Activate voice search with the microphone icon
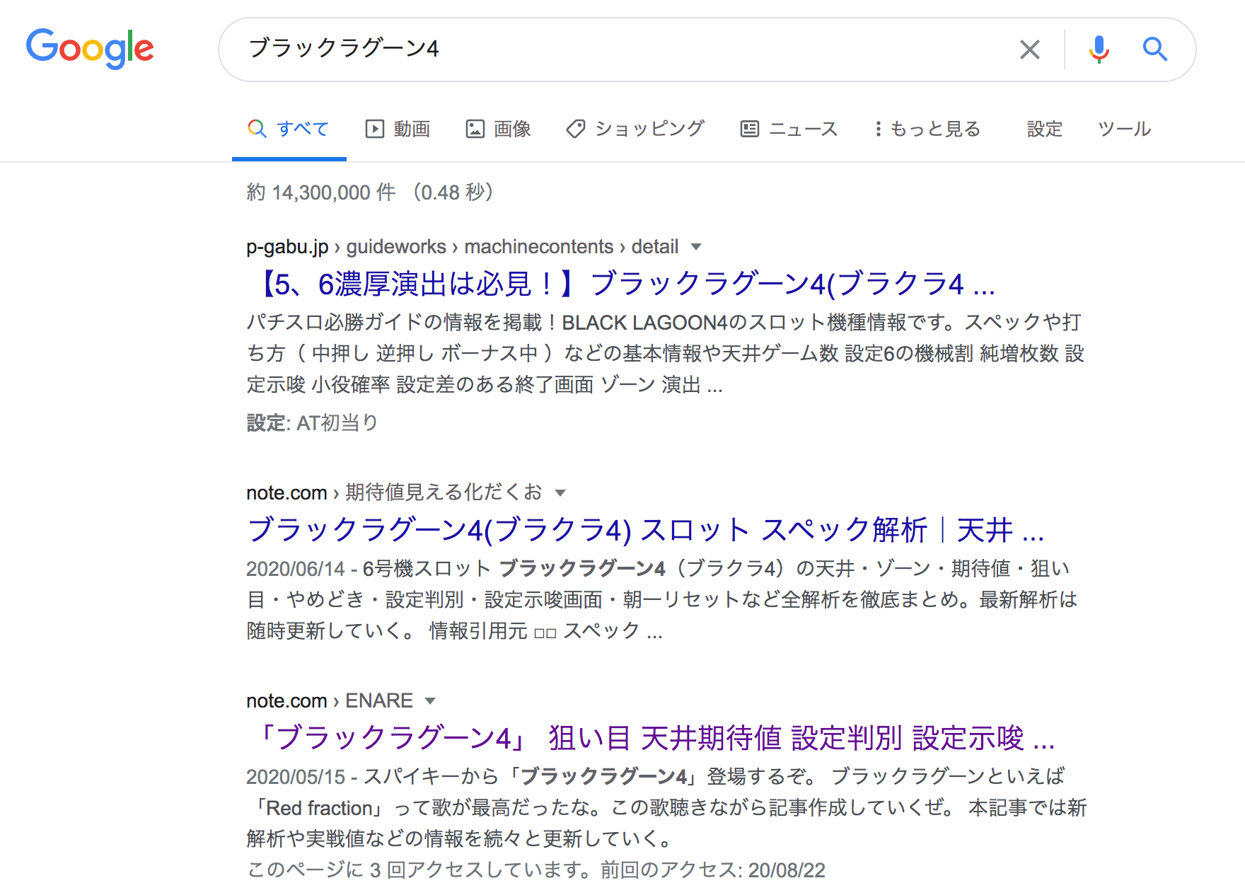The width and height of the screenshot is (1245, 883). (x=1099, y=50)
